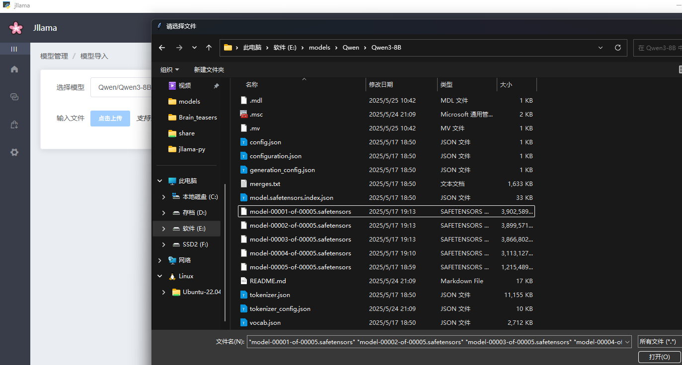
Task: Go back in the file dialog
Action: pyautogui.click(x=162, y=48)
